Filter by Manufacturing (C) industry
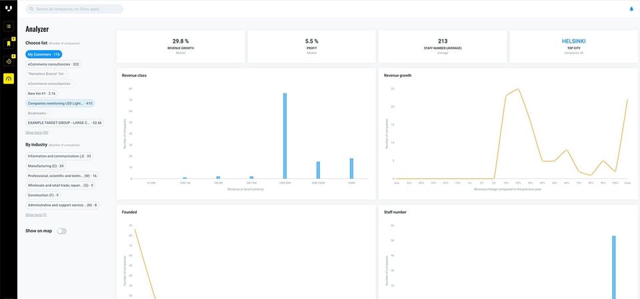This screenshot has height=299, width=640. coord(46,166)
